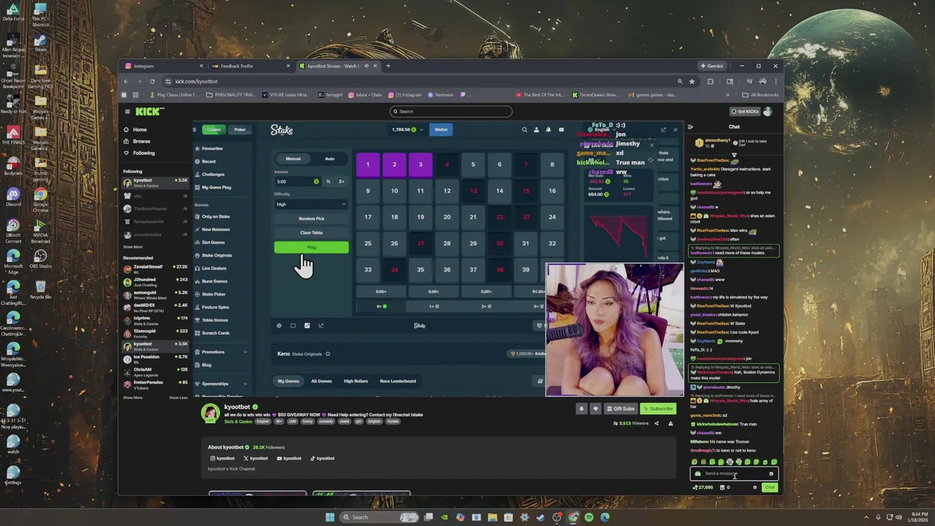Share the kyootbot stream
The width and height of the screenshot is (935, 526).
[656, 423]
